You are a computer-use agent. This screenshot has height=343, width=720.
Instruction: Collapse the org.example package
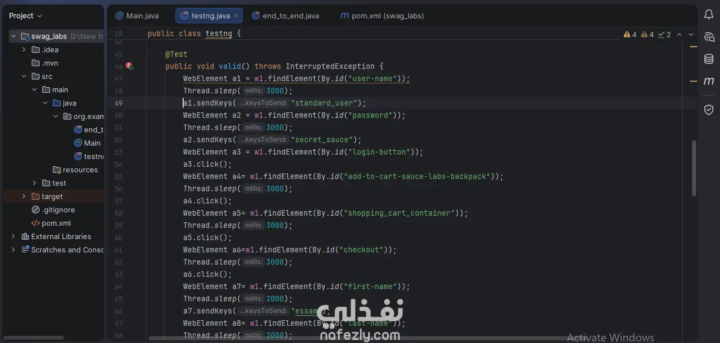pyautogui.click(x=56, y=116)
